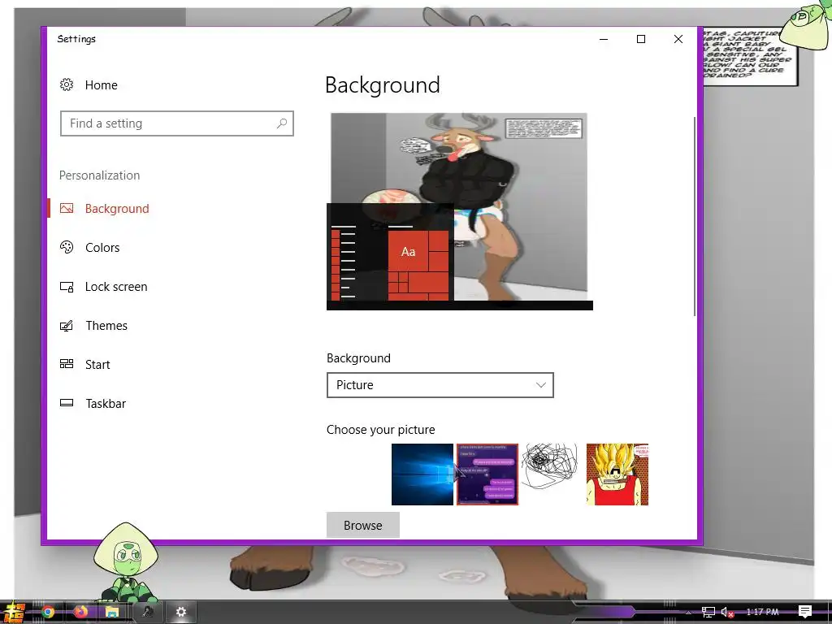Expand the Background type Picture dropdown
The width and height of the screenshot is (832, 624).
pyautogui.click(x=440, y=385)
